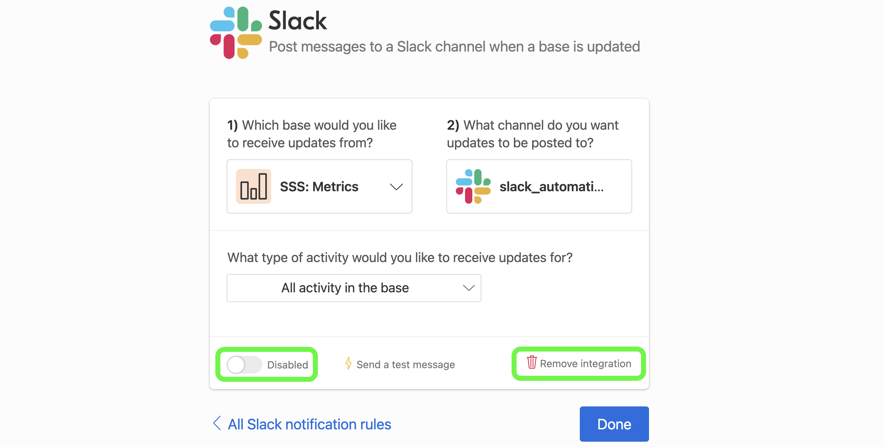Image resolution: width=884 pixels, height=447 pixels.
Task: Click the Disabled label next to toggle
Action: 288,365
